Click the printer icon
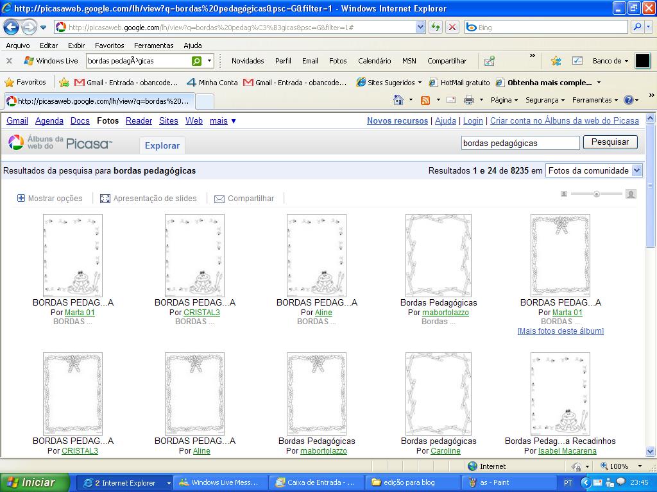The height and width of the screenshot is (492, 657). point(469,100)
